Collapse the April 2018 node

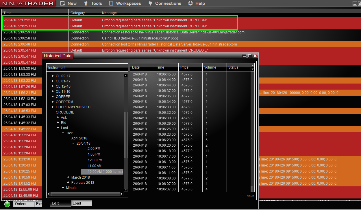coord(68,138)
